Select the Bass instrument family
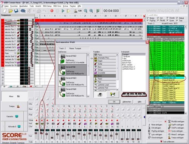Screen dimensions: 189x144 (105, 67)
